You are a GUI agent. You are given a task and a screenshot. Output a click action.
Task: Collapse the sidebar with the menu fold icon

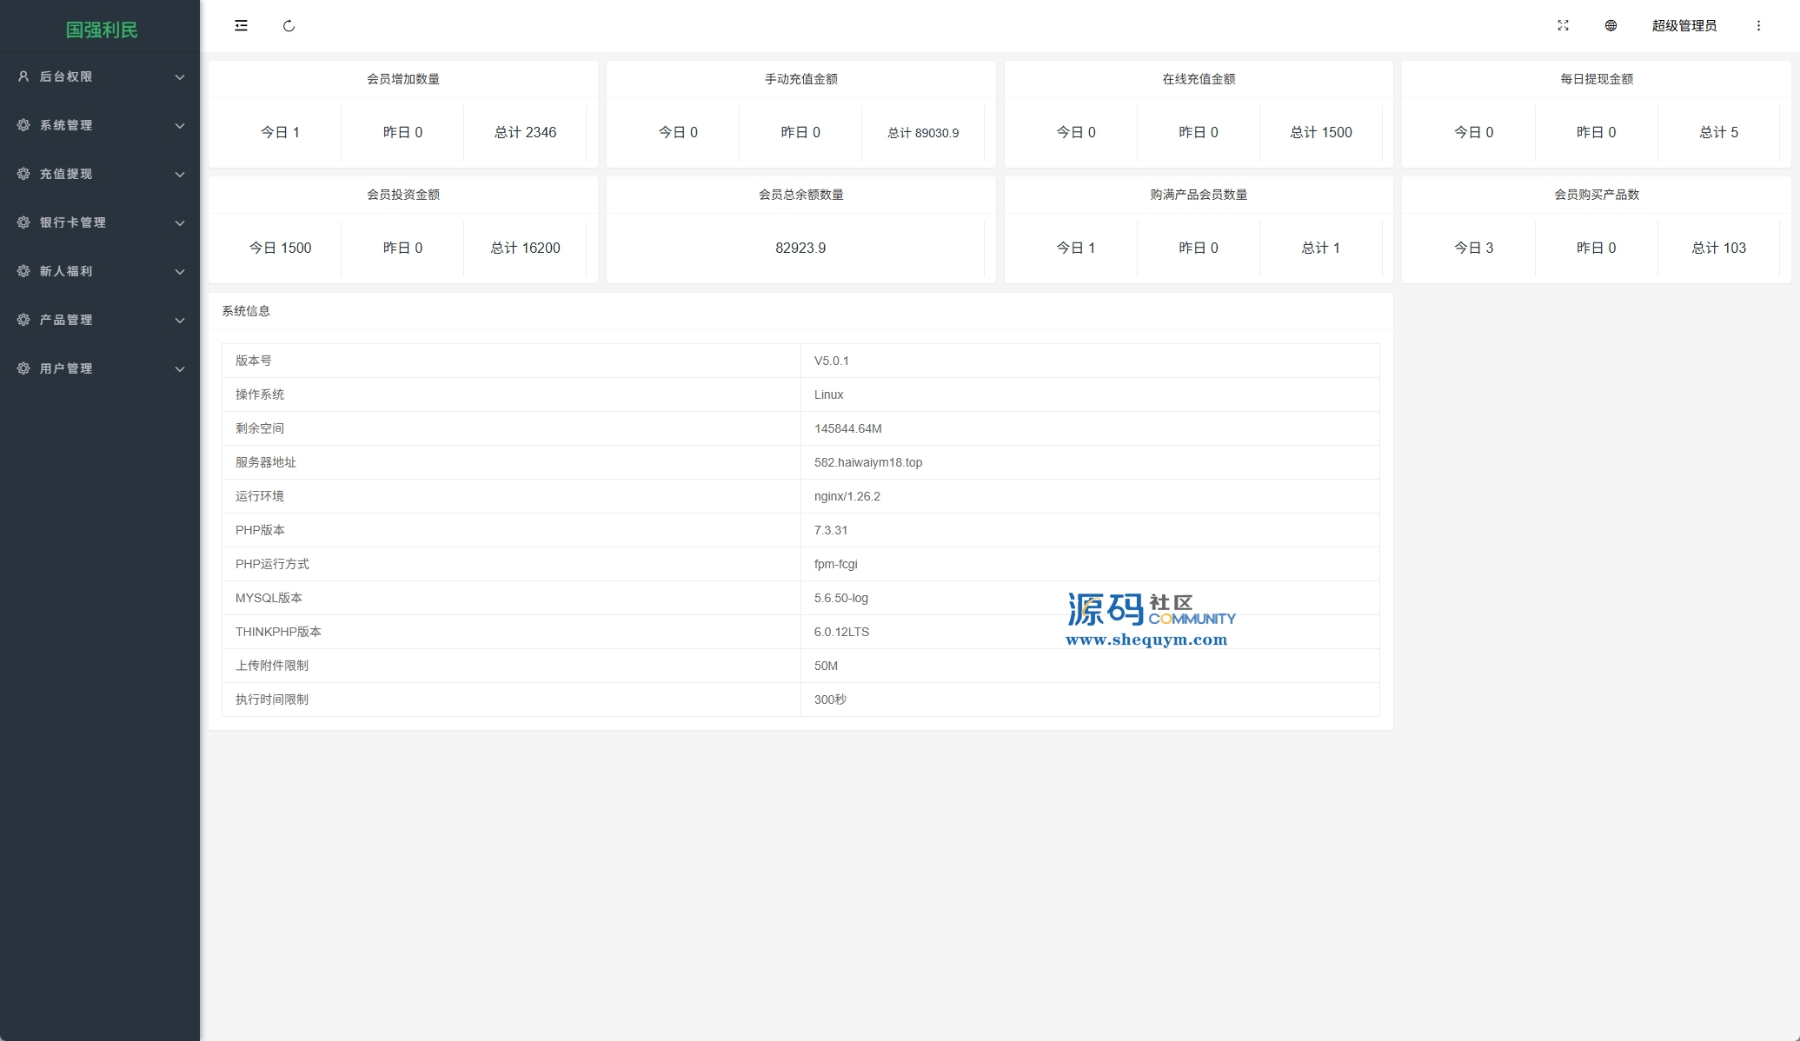241,26
